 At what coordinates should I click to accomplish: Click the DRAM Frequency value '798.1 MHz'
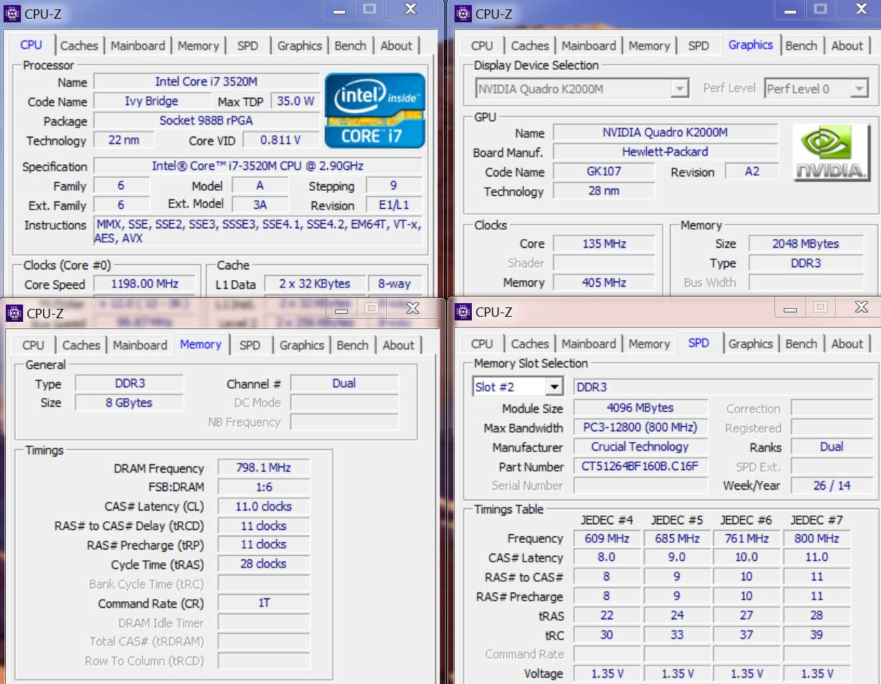pyautogui.click(x=263, y=468)
